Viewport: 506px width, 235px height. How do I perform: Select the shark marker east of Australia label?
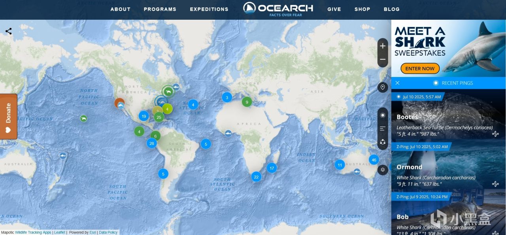coord(62,156)
